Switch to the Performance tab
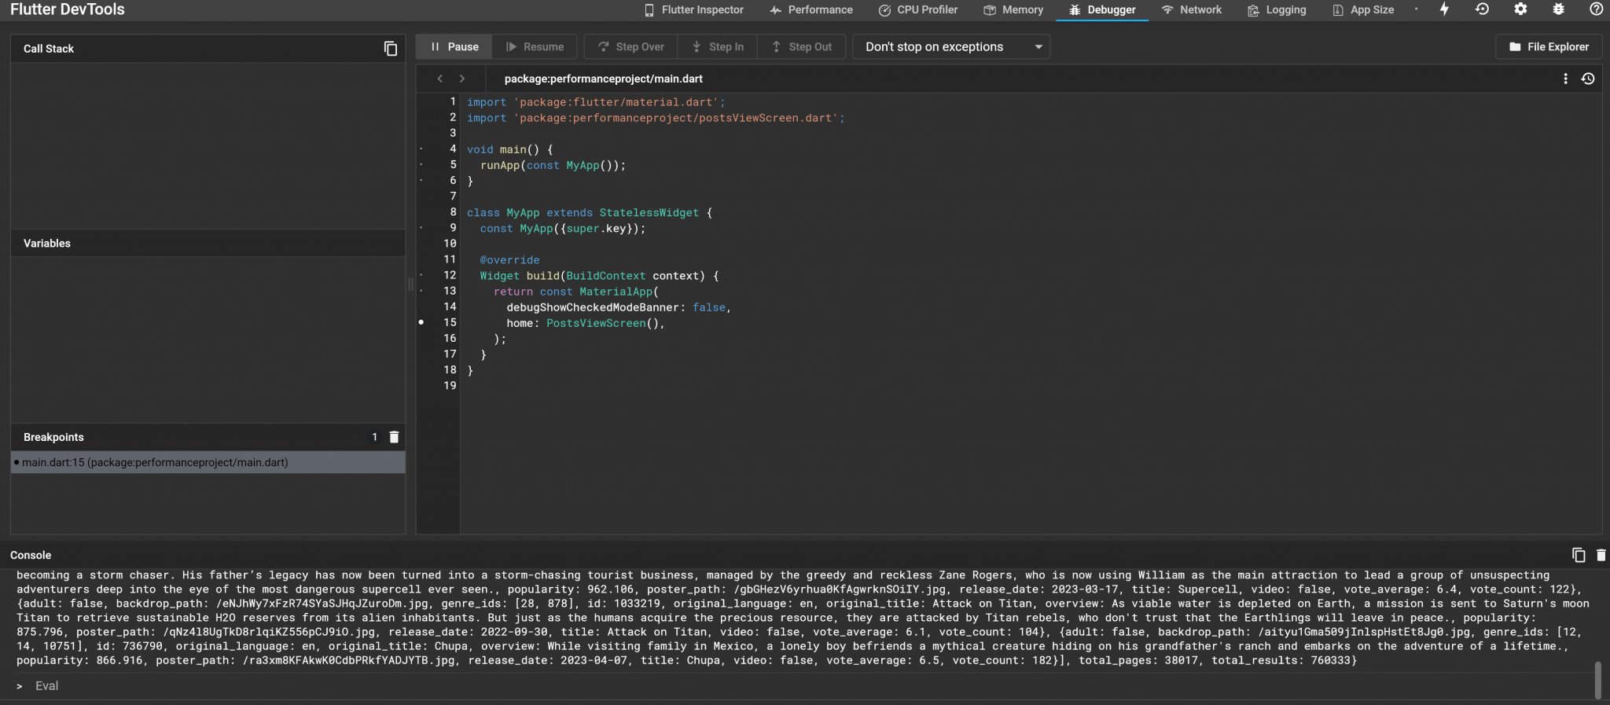This screenshot has width=1610, height=705. [x=811, y=10]
